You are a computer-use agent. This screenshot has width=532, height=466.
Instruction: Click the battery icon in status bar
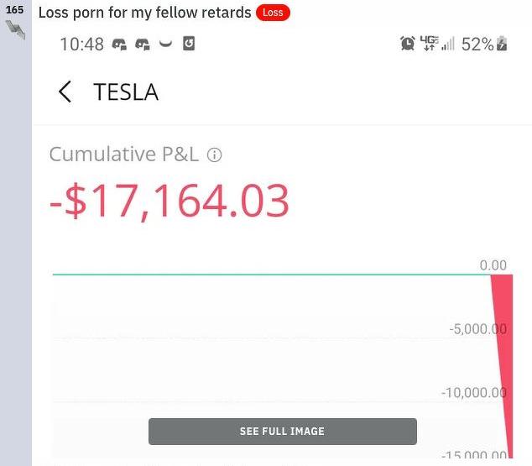[503, 44]
